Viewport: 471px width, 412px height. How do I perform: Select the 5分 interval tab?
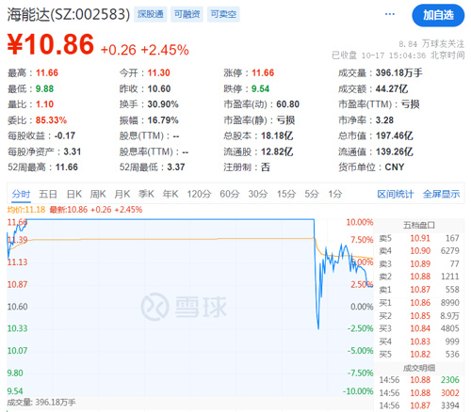point(312,194)
